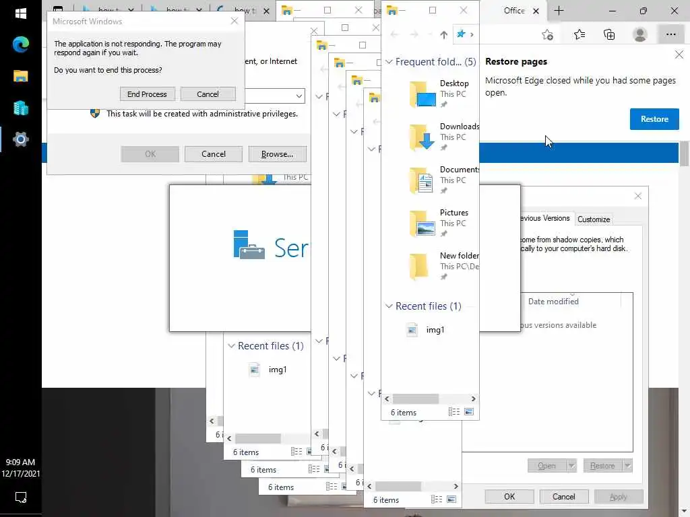The image size is (690, 517).
Task: Click Back arrow in front Explorer window
Action: pyautogui.click(x=394, y=35)
